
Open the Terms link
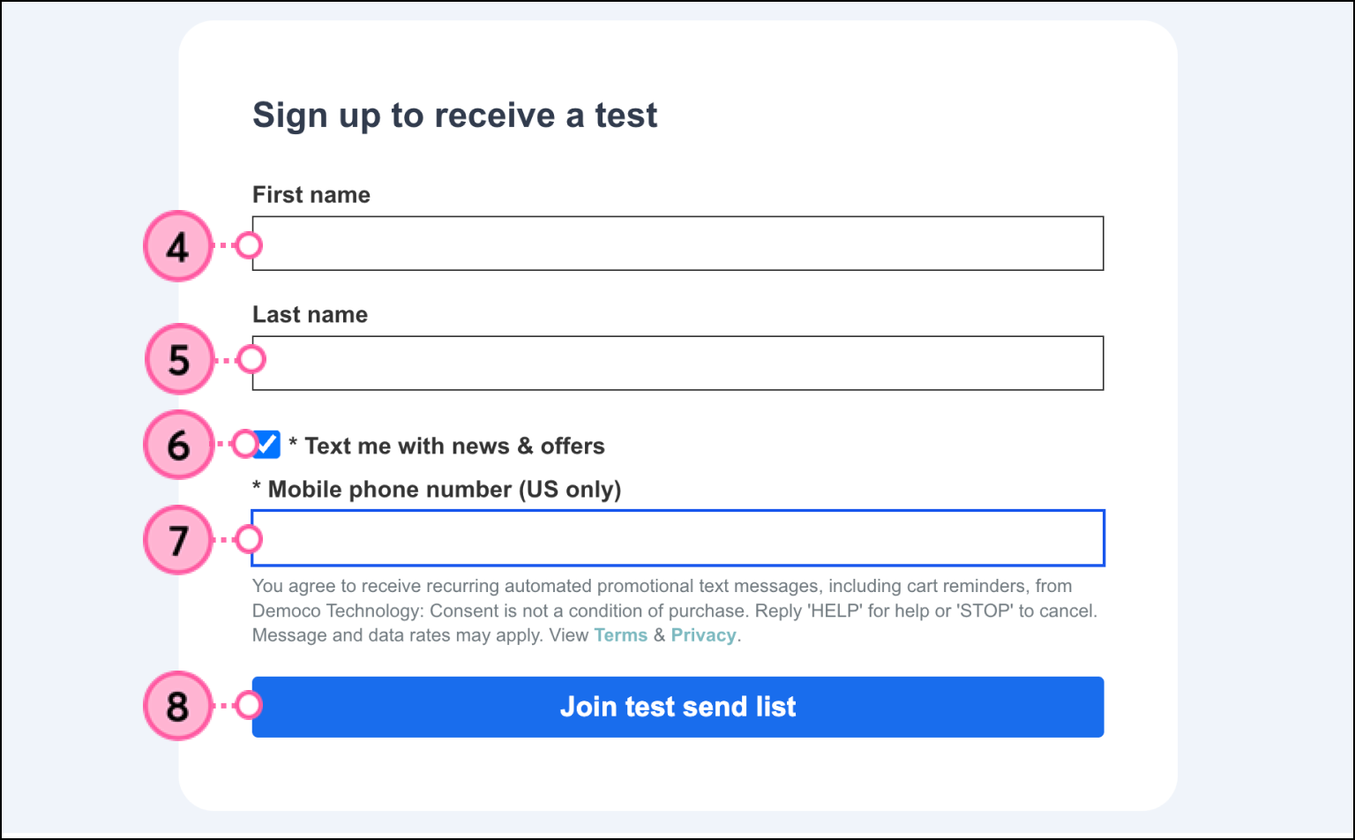(620, 635)
